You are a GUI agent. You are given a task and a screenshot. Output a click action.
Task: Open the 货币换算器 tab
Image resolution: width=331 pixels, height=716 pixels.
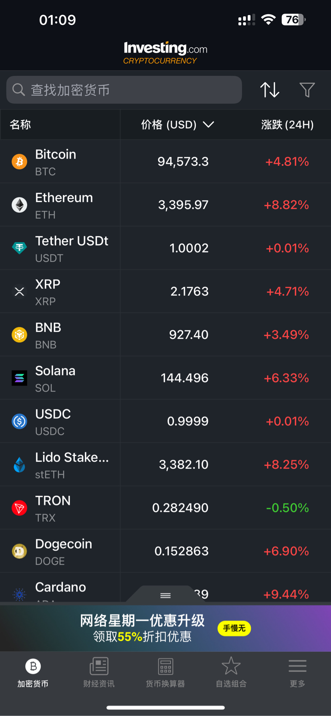tap(165, 672)
